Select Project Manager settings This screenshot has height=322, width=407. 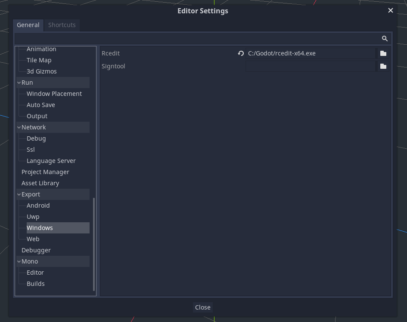pos(45,172)
